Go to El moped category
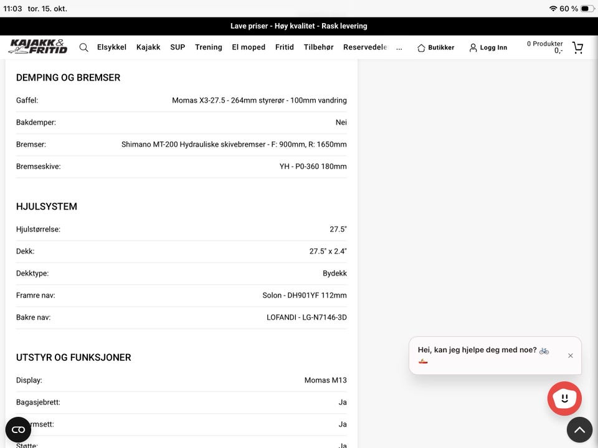 pyautogui.click(x=249, y=47)
